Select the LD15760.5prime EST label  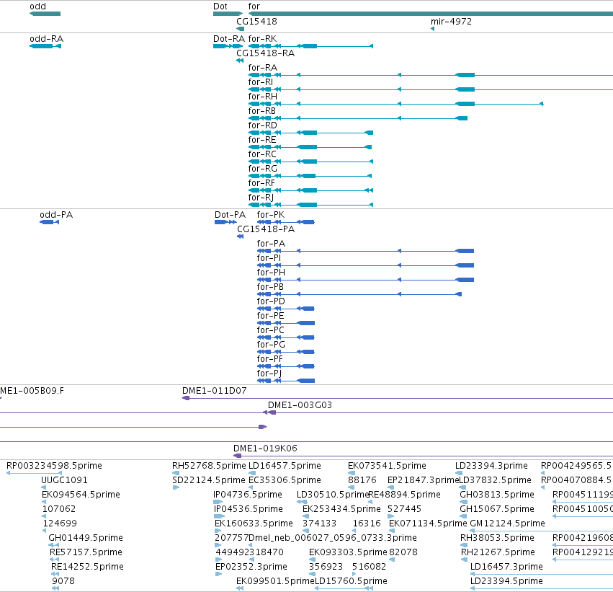[x=351, y=581]
